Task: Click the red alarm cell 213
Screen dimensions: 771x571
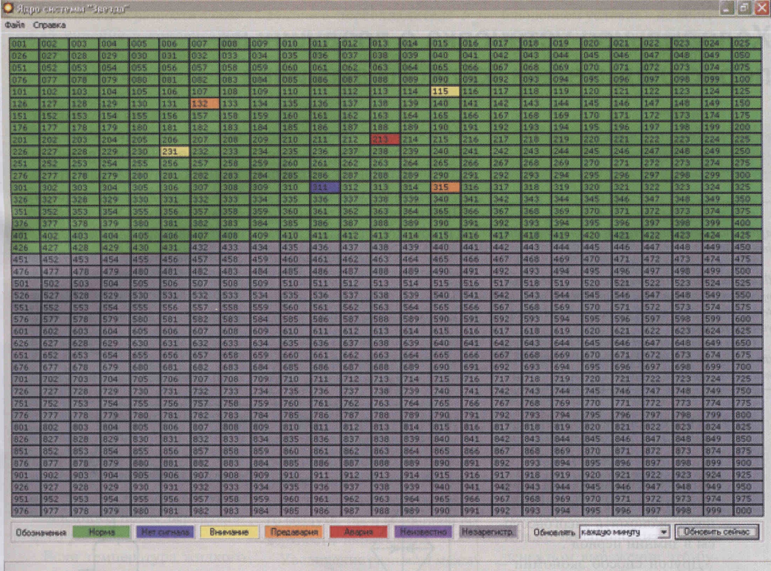Action: [385, 139]
